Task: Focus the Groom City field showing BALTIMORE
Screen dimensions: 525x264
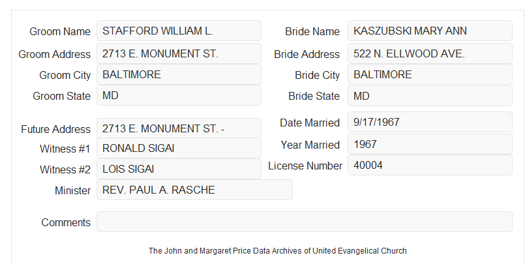Action: [179, 74]
